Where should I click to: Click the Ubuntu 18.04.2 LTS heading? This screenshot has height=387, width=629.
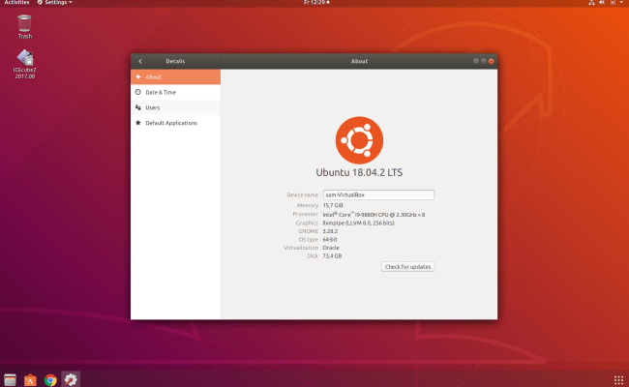359,172
